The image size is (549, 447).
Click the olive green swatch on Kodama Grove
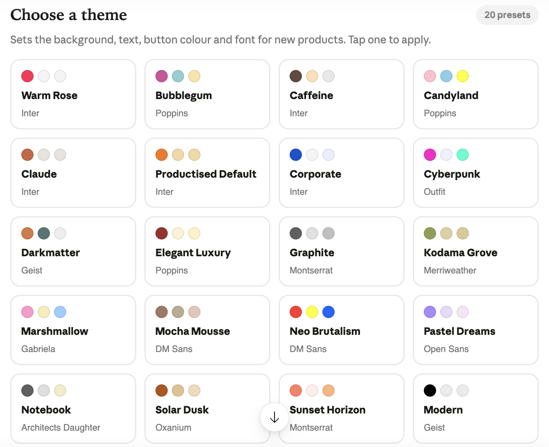click(430, 233)
